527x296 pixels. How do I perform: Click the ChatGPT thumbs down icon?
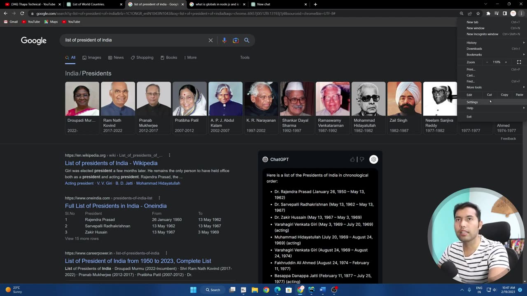click(362, 160)
